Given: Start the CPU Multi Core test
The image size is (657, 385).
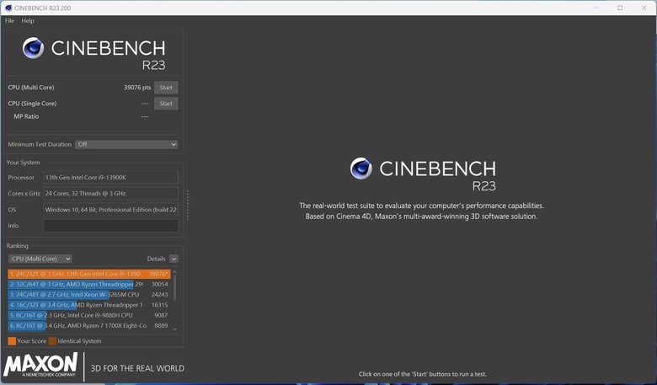Looking at the screenshot, I should [x=166, y=88].
